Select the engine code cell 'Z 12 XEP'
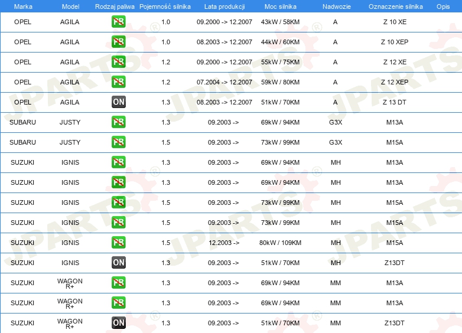 point(395,82)
